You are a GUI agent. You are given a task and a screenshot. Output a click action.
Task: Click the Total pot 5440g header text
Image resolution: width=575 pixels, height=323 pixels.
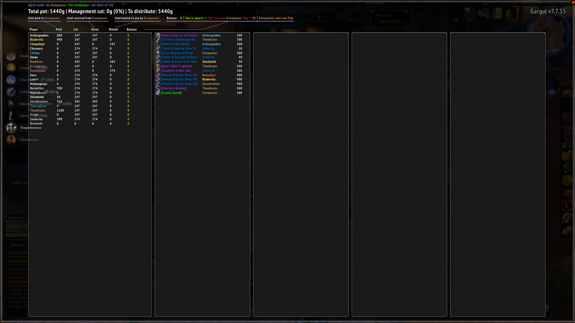coord(46,11)
